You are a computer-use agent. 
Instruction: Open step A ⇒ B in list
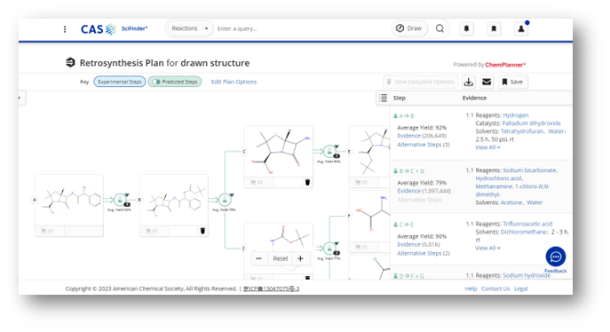click(404, 116)
